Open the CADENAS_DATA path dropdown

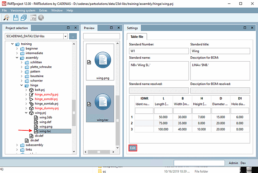pyautogui.click(x=65, y=36)
